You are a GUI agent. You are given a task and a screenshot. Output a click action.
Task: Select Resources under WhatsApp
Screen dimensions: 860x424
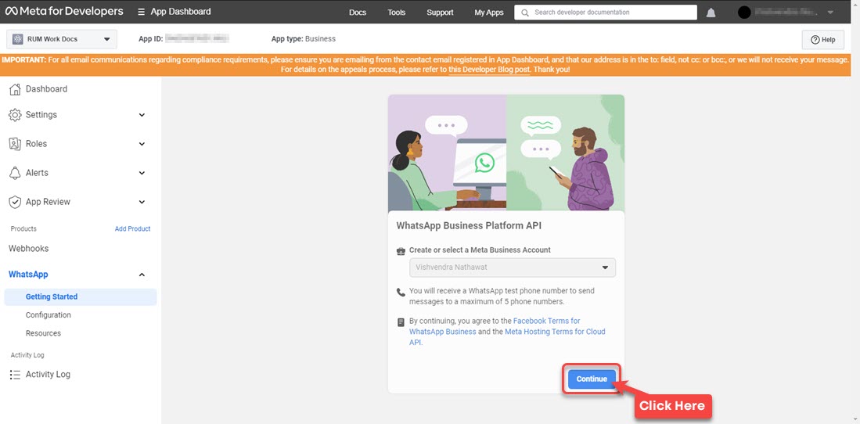tap(43, 333)
